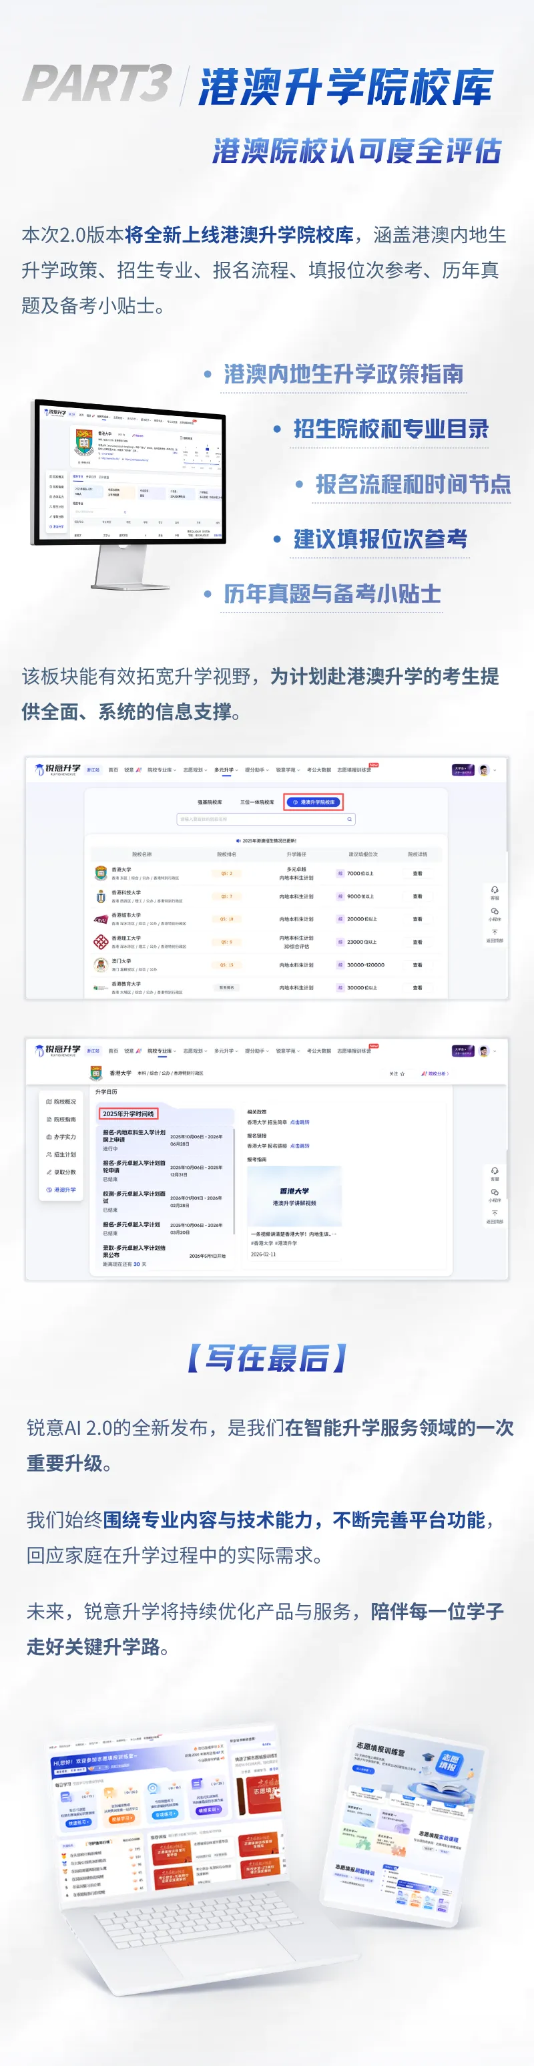
Task: Click the 关注 star on HKU detail page
Action: (x=403, y=1073)
